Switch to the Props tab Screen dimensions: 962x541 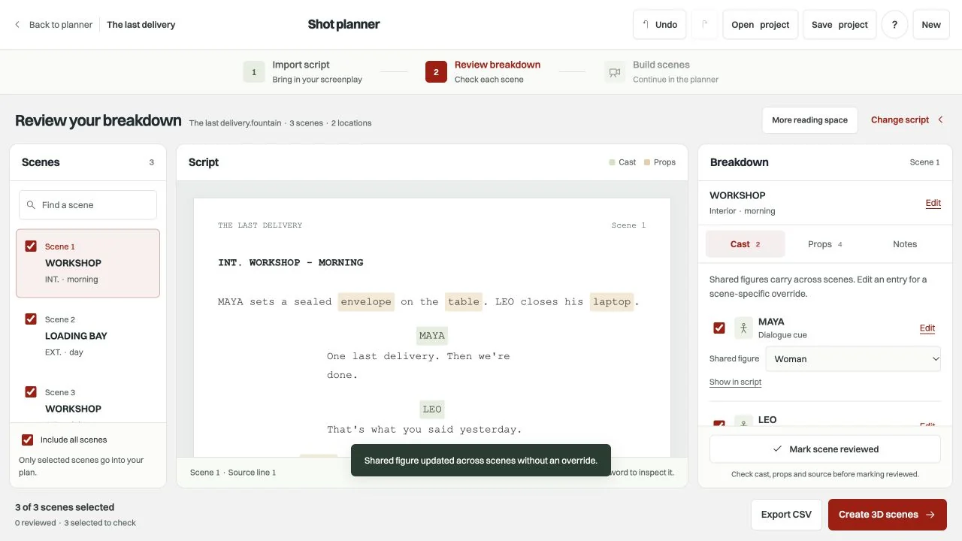pos(824,244)
